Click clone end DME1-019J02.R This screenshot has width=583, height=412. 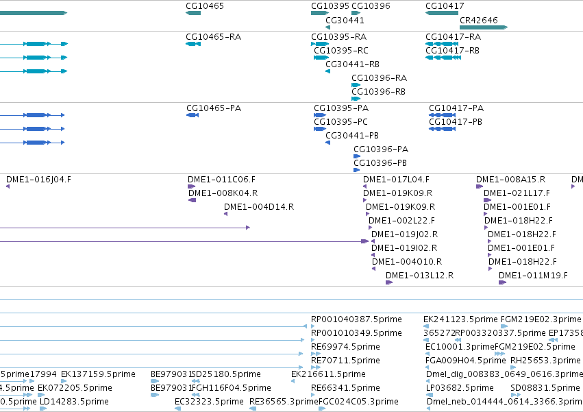point(404,235)
